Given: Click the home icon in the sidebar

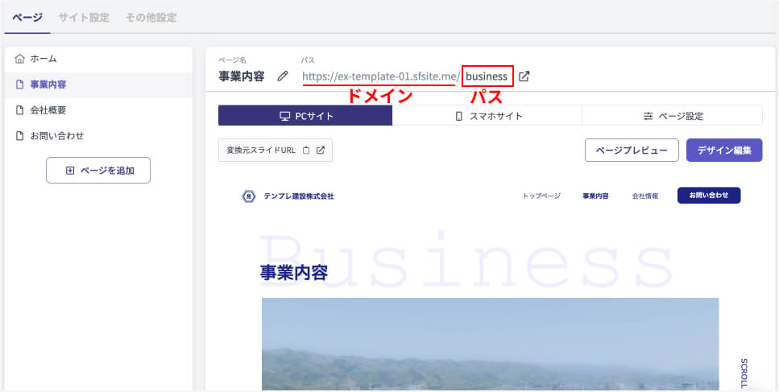Looking at the screenshot, I should pos(20,59).
